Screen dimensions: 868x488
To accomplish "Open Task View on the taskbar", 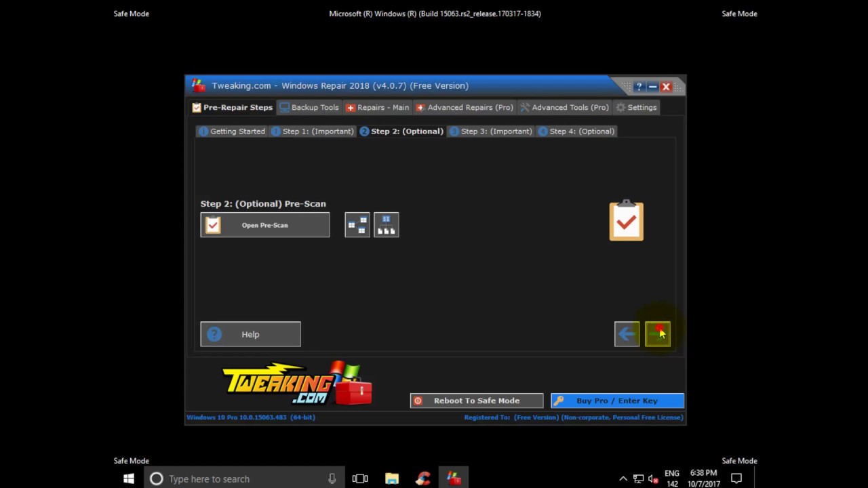I will tap(360, 479).
